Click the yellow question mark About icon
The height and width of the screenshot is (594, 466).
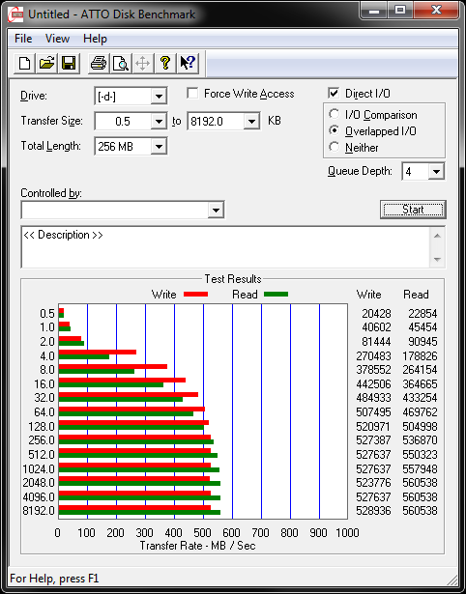click(165, 63)
